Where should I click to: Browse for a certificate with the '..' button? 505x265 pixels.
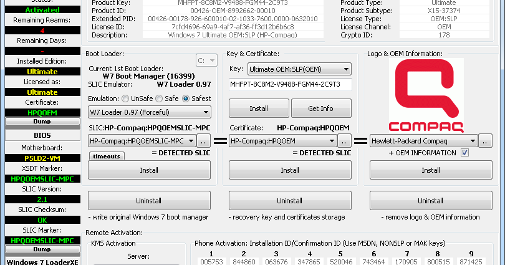click(x=344, y=141)
